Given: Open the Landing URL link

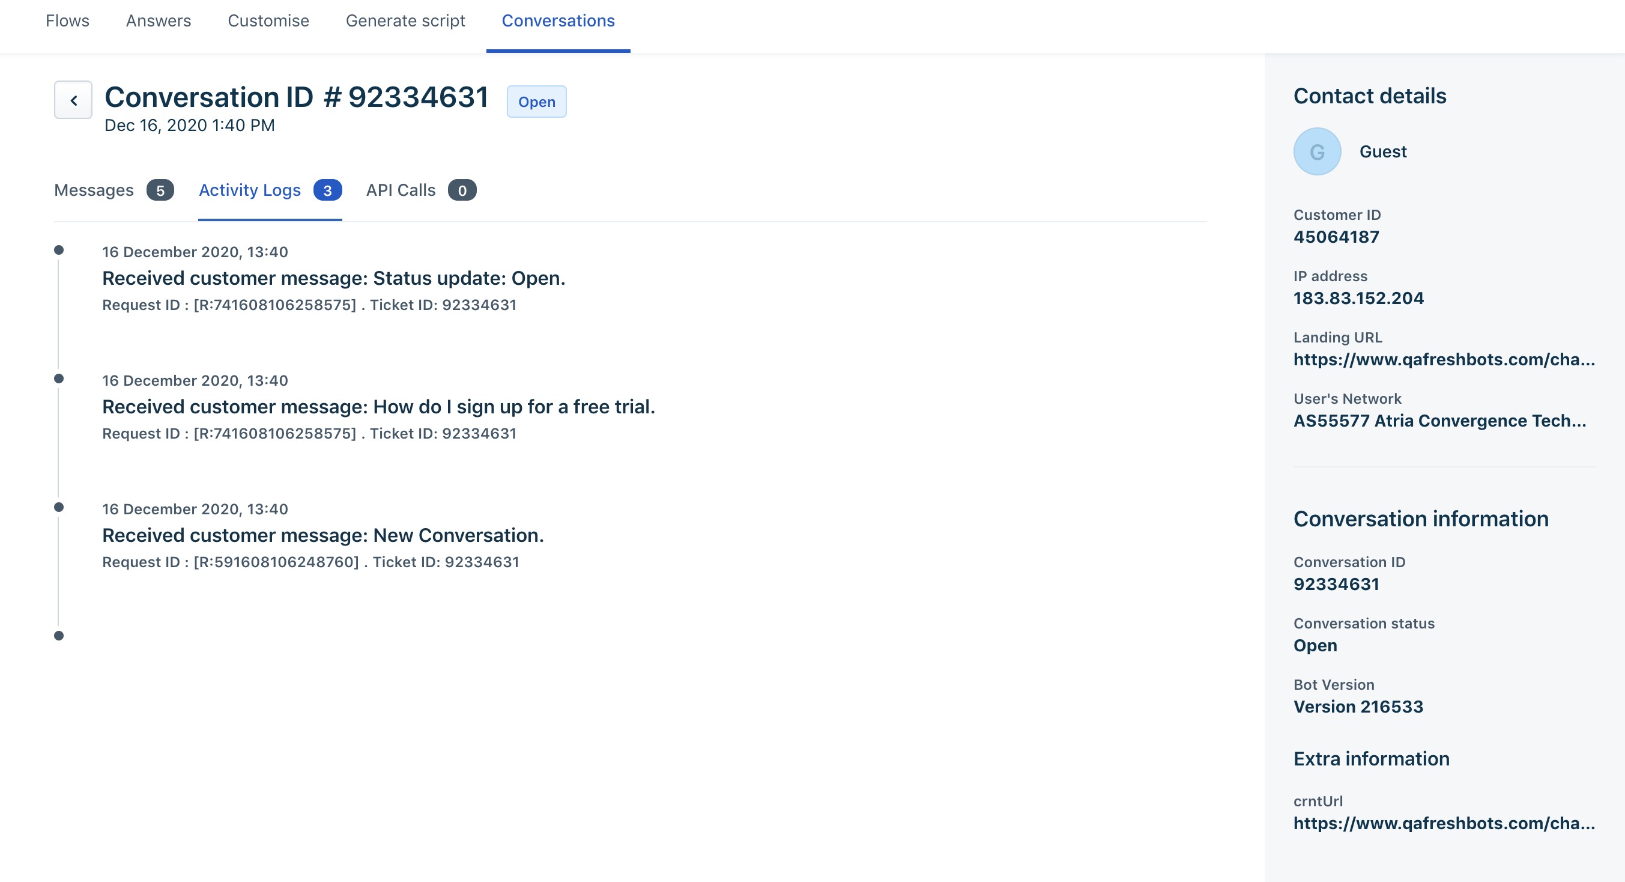Looking at the screenshot, I should [x=1443, y=359].
